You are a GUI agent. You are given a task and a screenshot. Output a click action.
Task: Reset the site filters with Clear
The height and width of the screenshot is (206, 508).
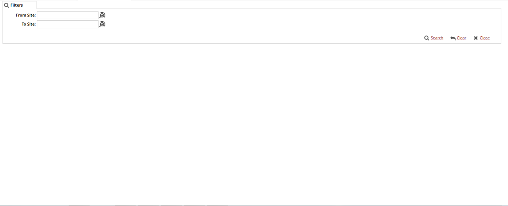pos(461,38)
